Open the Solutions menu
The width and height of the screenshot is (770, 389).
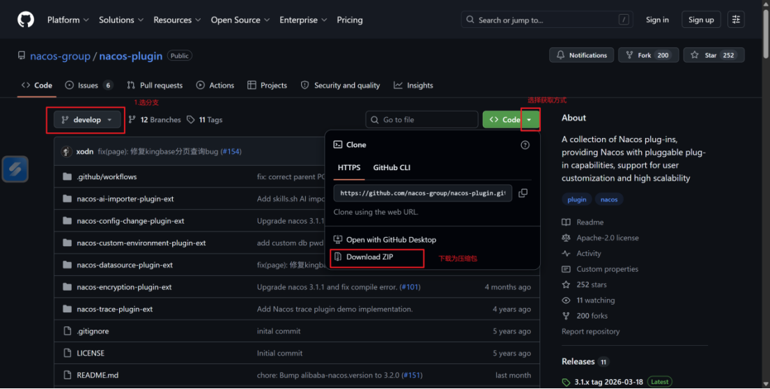click(x=121, y=20)
